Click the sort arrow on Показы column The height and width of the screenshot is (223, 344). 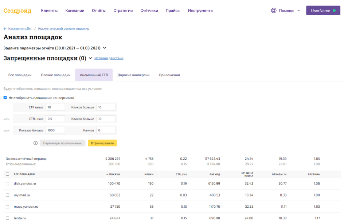tap(107, 174)
